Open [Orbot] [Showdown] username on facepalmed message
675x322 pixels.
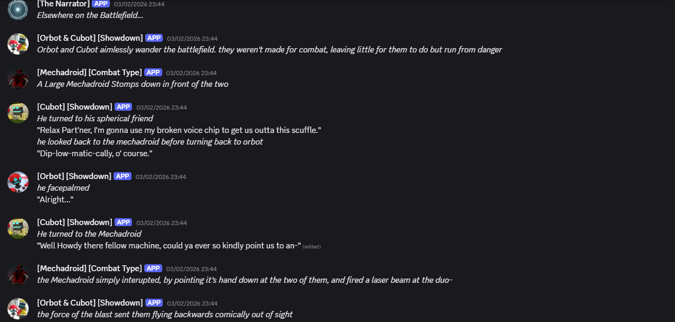coord(74,176)
